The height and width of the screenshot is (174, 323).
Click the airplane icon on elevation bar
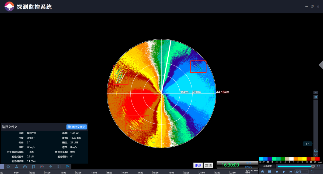point(316,97)
